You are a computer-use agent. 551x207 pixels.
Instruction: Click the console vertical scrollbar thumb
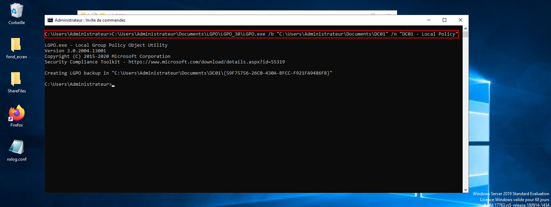click(x=465, y=34)
